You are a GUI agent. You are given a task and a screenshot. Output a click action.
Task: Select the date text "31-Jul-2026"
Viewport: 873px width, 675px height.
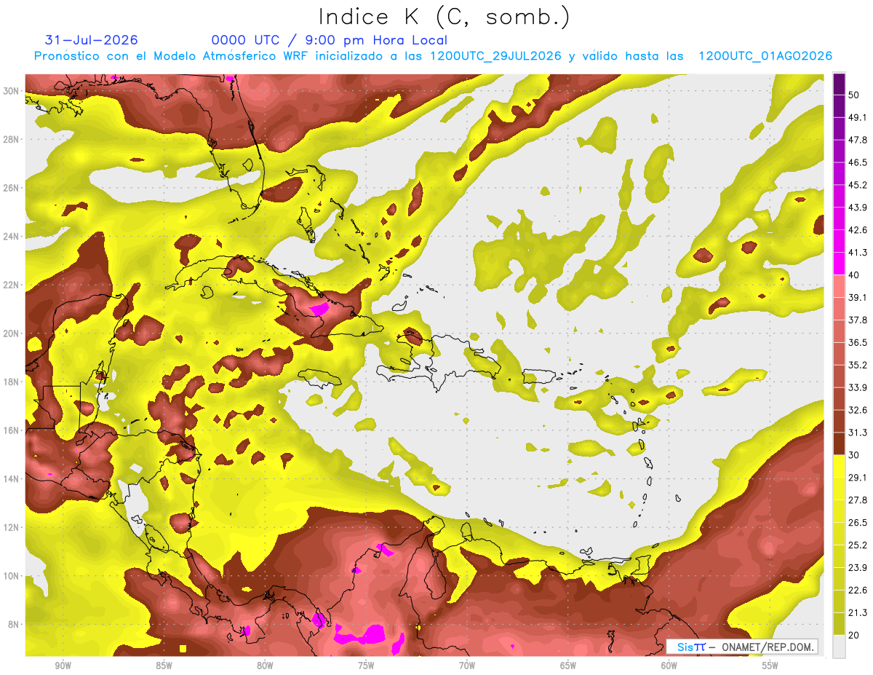(92, 40)
